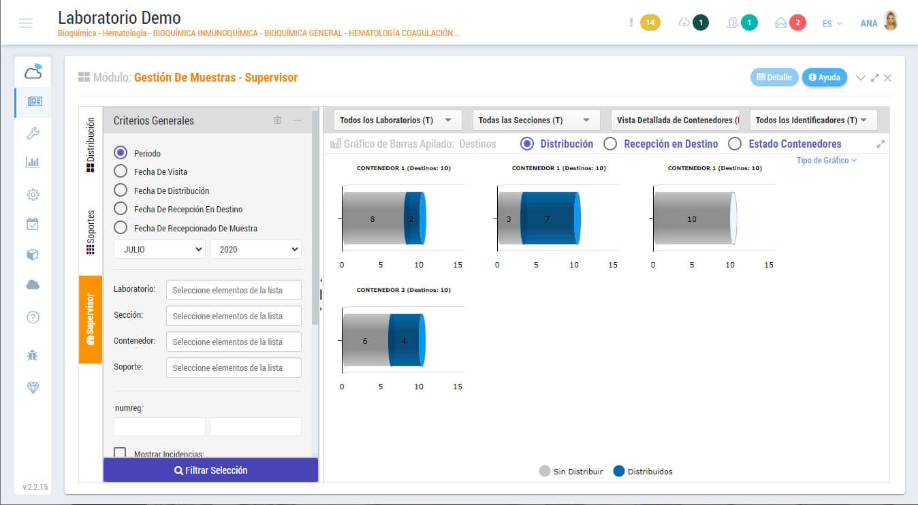Open the wrench tools sidebar icon
The height and width of the screenshot is (505, 918).
[33, 133]
